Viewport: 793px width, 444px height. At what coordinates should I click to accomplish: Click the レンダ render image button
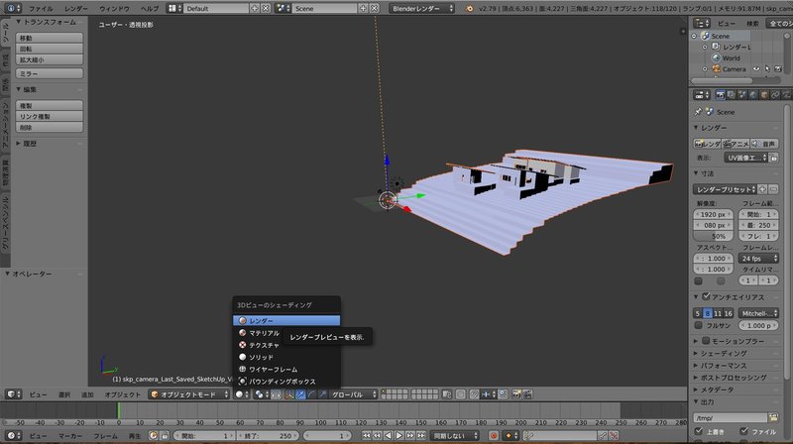707,144
